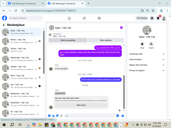The height and width of the screenshot is (128, 171).
Task: Open Nando - 1 bd, 1 ba conversation
Action: coord(21,68)
